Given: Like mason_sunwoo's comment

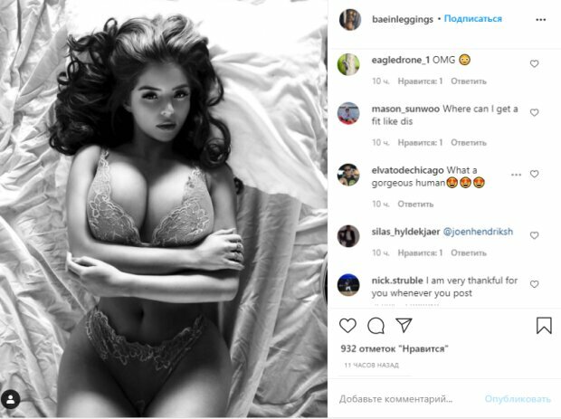Looking at the screenshot, I should [534, 113].
